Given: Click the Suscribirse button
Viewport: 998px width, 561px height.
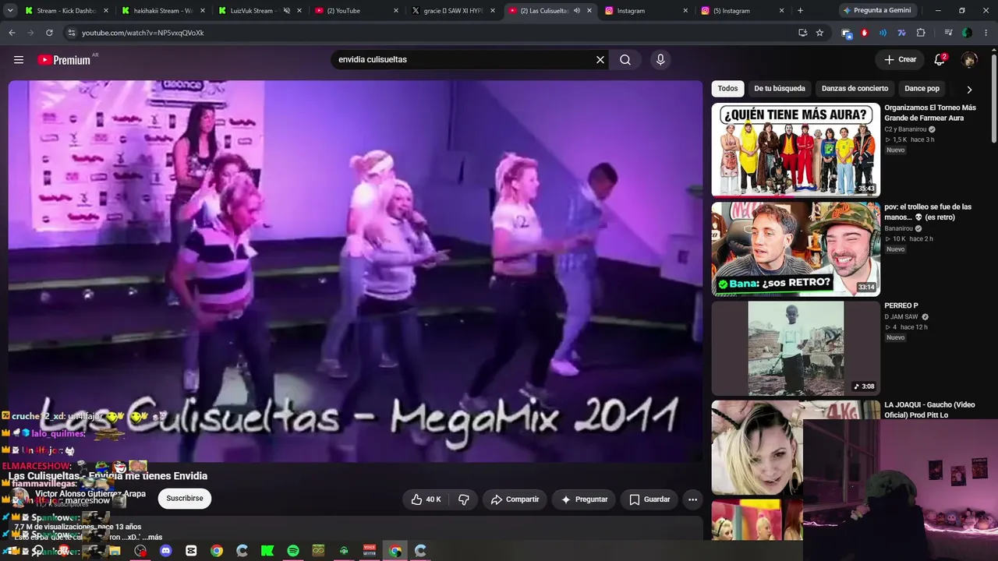Looking at the screenshot, I should pyautogui.click(x=185, y=499).
